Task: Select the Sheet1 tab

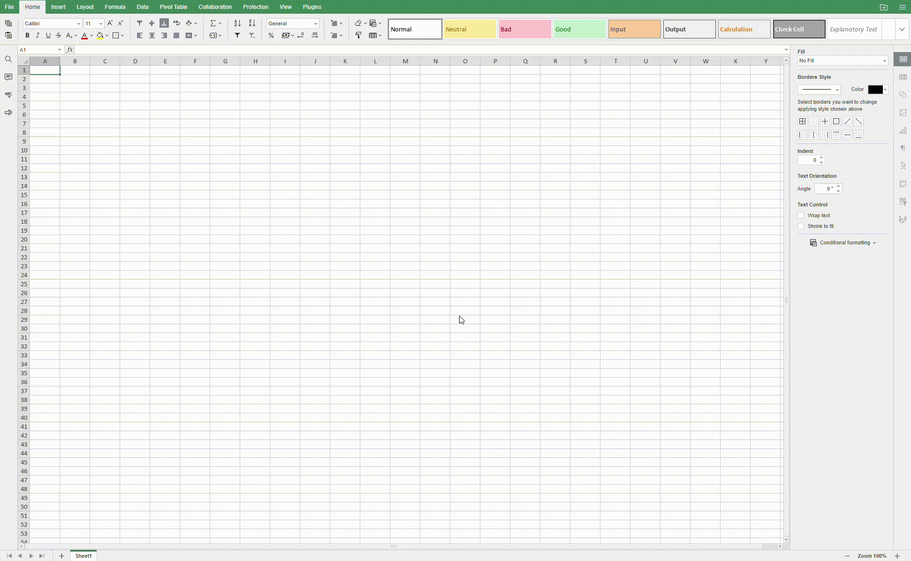Action: [84, 556]
